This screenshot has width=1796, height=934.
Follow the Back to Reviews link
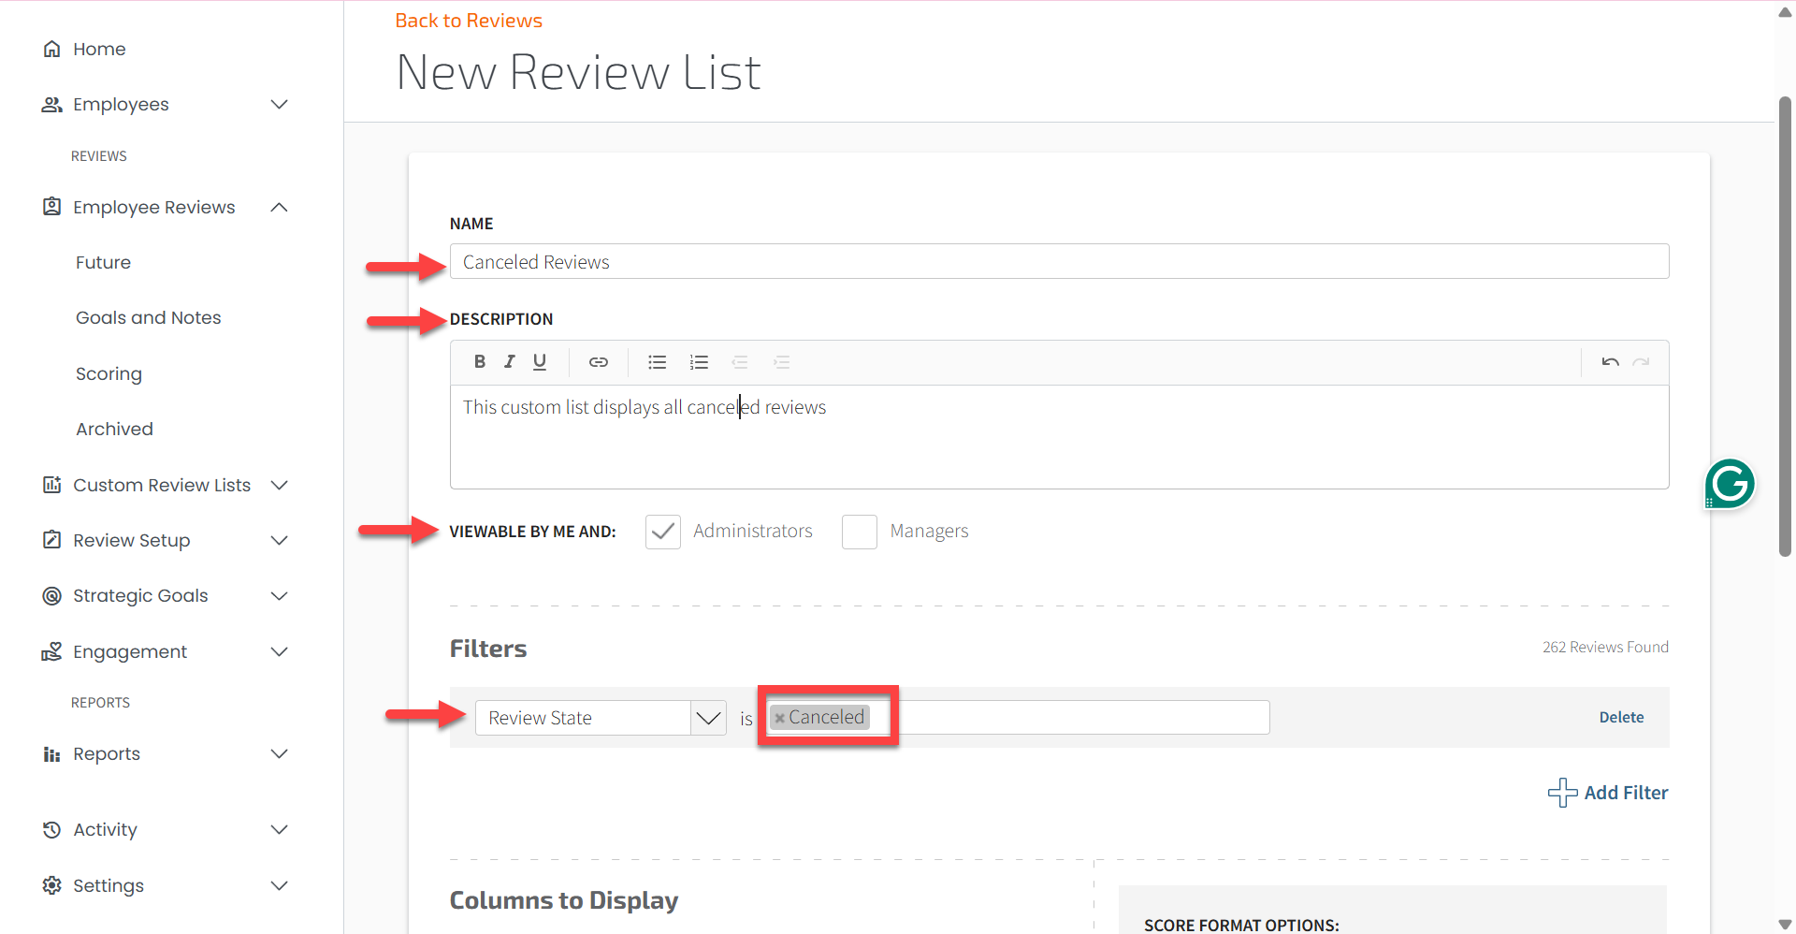click(469, 21)
